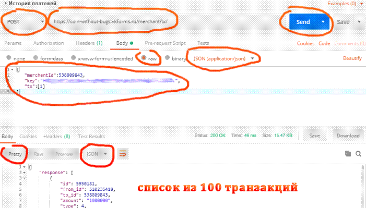Click the "amount": "1000000" response line
The height and width of the screenshot is (208, 366).
coord(87,201)
